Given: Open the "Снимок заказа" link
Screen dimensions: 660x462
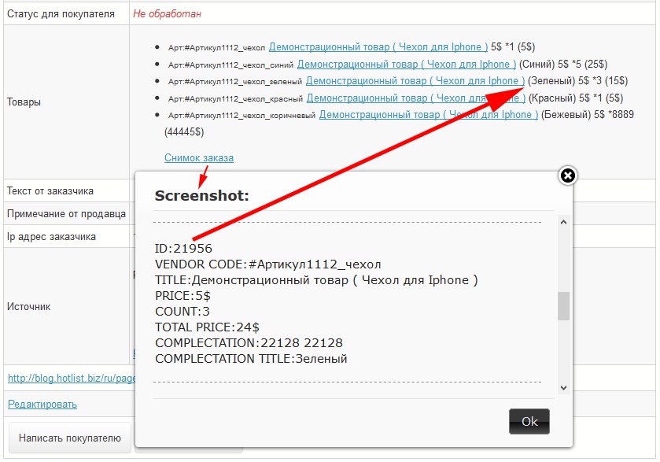Looking at the screenshot, I should pos(198,157).
